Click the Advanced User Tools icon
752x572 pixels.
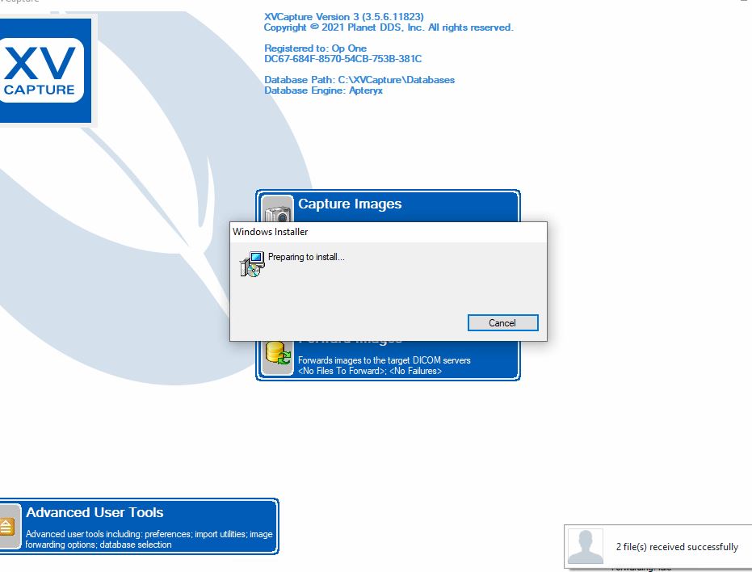point(8,527)
